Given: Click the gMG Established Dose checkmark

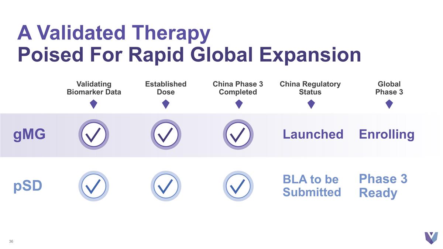Looking at the screenshot, I should (166, 134).
